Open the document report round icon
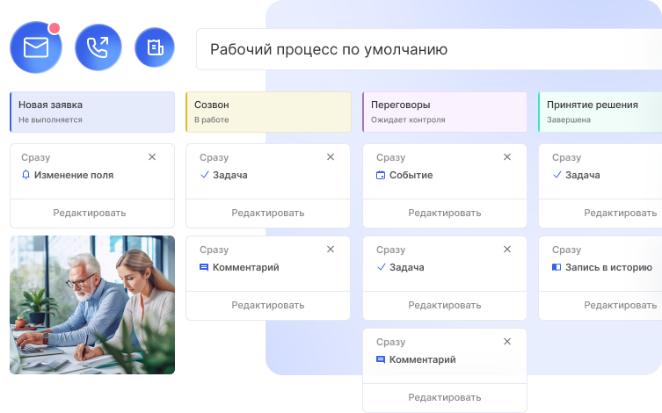This screenshot has width=662, height=413. point(155,47)
